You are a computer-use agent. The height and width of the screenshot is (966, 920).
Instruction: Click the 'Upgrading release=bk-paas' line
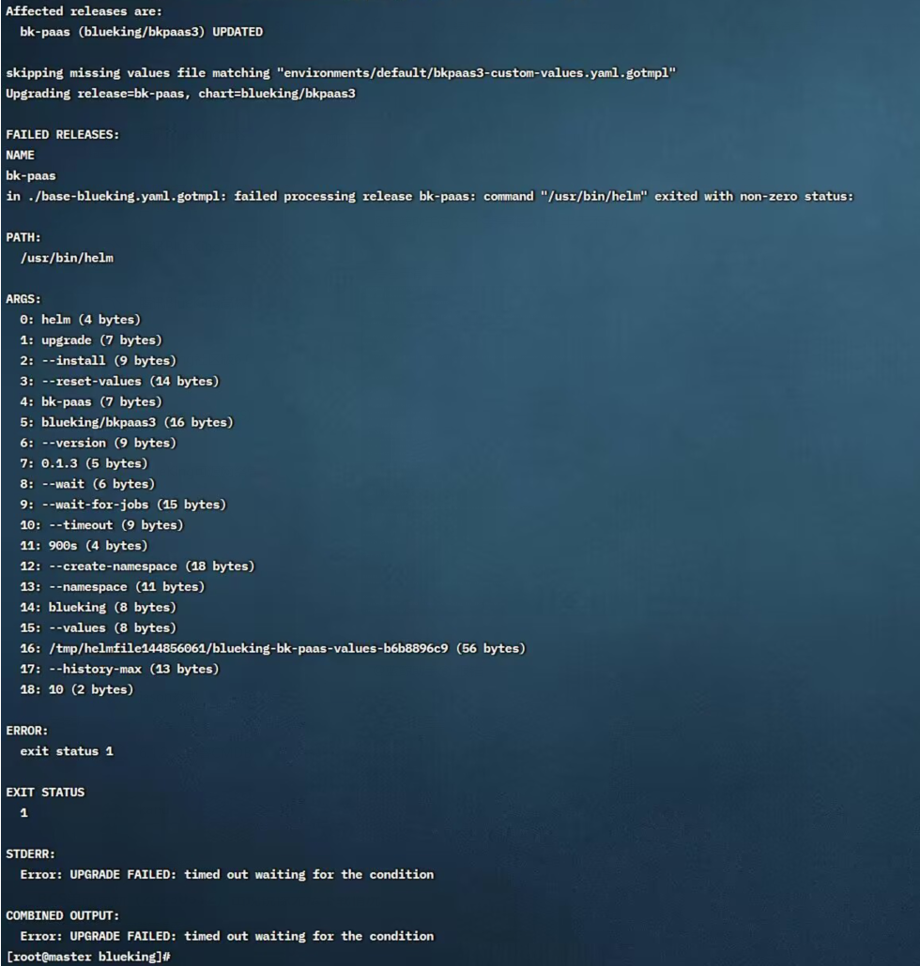(x=180, y=94)
